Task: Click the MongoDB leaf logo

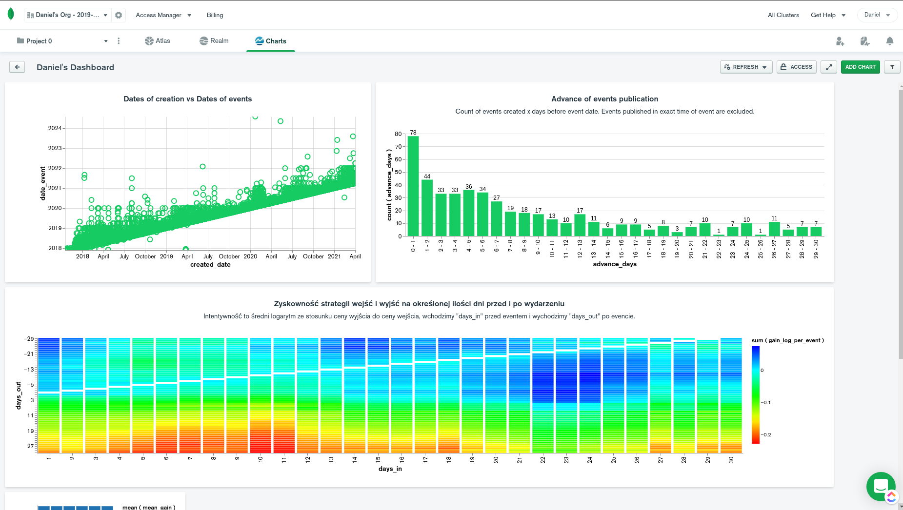Action: point(11,14)
